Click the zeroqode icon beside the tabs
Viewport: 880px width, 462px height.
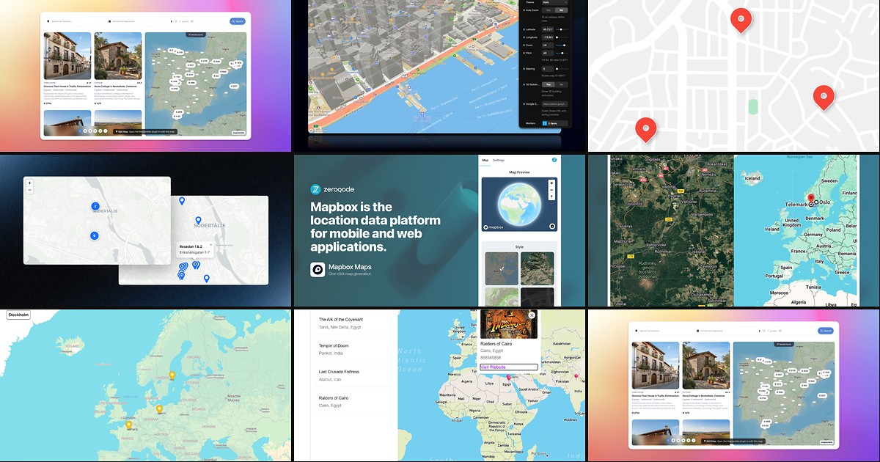pyautogui.click(x=554, y=160)
